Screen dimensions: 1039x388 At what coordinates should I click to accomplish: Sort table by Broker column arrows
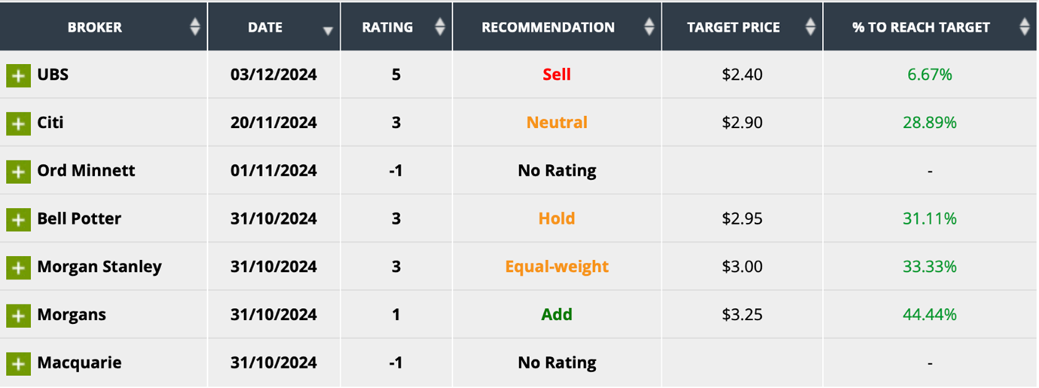pyautogui.click(x=195, y=27)
